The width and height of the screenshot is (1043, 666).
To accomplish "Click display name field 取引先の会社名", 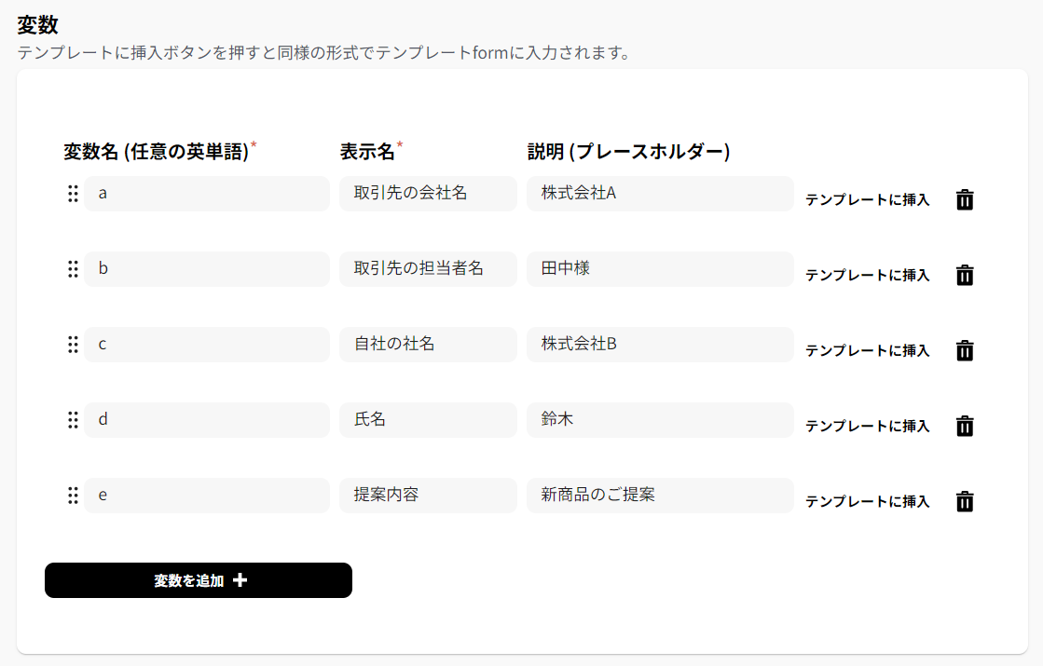I will 428,194.
